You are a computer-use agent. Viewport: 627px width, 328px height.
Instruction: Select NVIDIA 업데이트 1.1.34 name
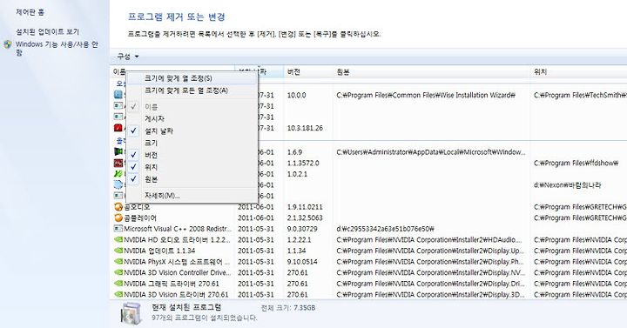[x=159, y=251]
